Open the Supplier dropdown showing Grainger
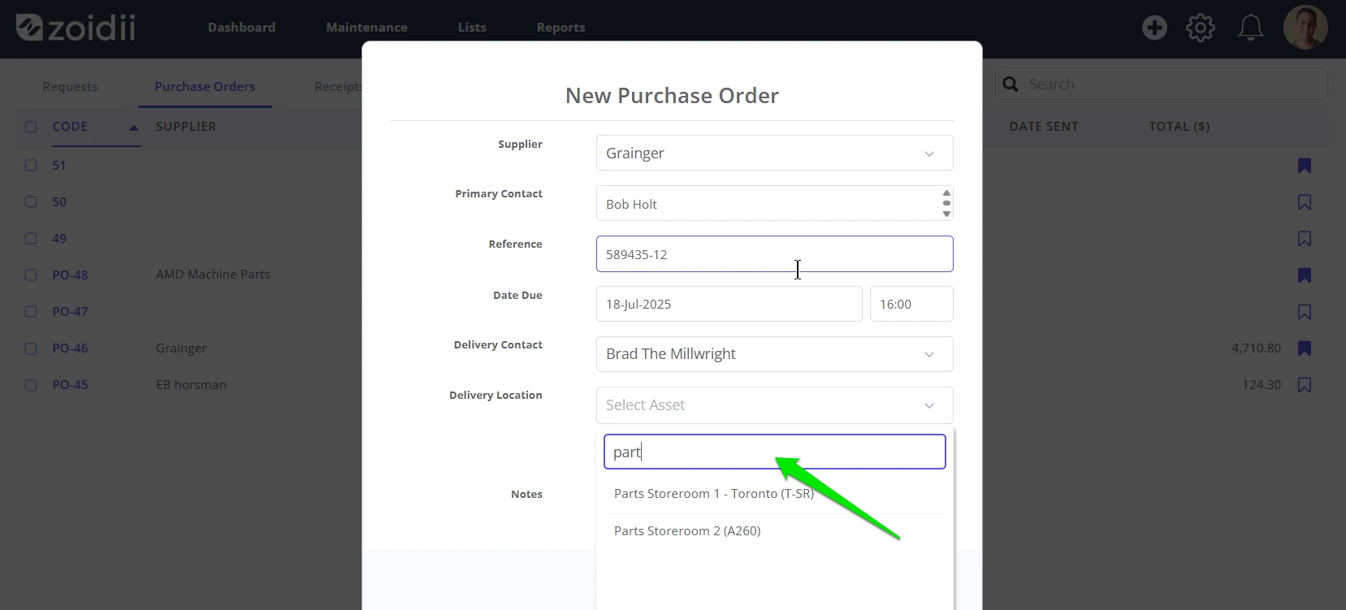The height and width of the screenshot is (610, 1346). (x=774, y=153)
